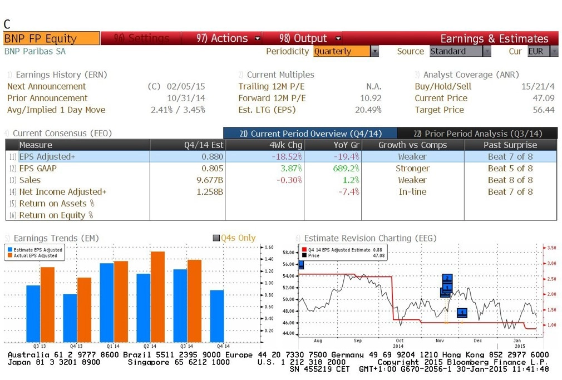Select Current Period Overview (Q4/14) tab
The image size is (562, 380).
(310, 134)
